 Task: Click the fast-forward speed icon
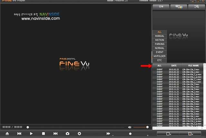pos(108,134)
